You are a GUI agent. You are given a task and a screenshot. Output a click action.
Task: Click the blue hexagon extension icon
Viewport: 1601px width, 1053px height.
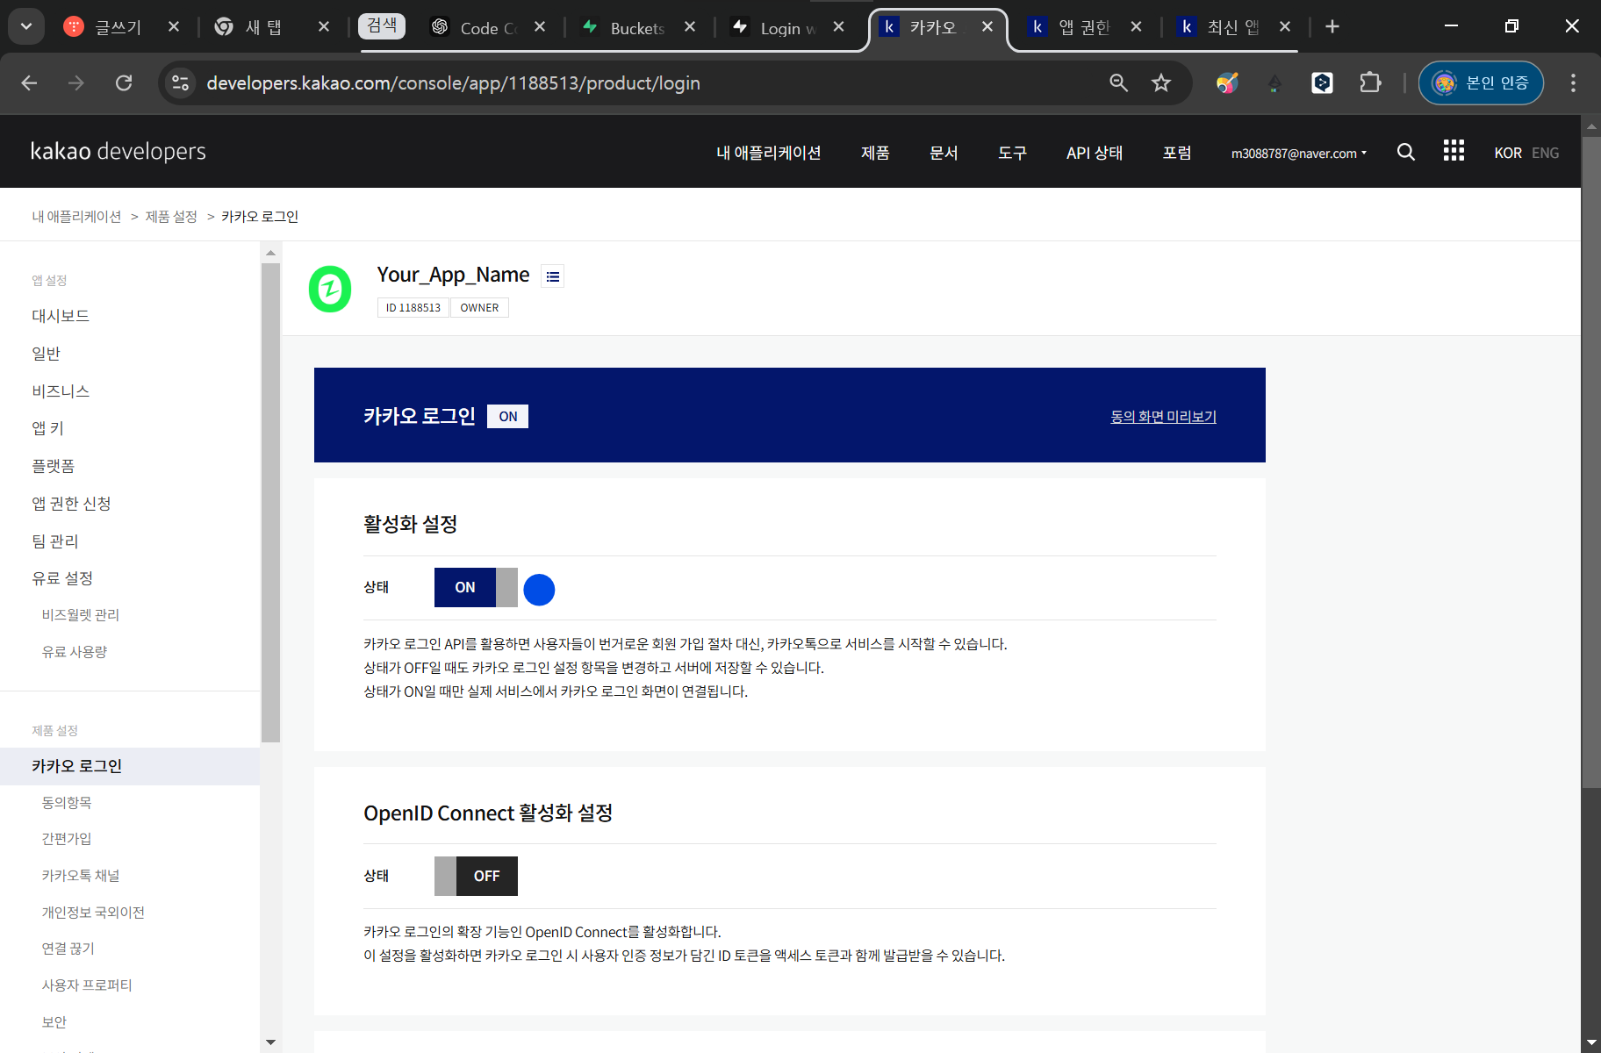pyautogui.click(x=1322, y=82)
